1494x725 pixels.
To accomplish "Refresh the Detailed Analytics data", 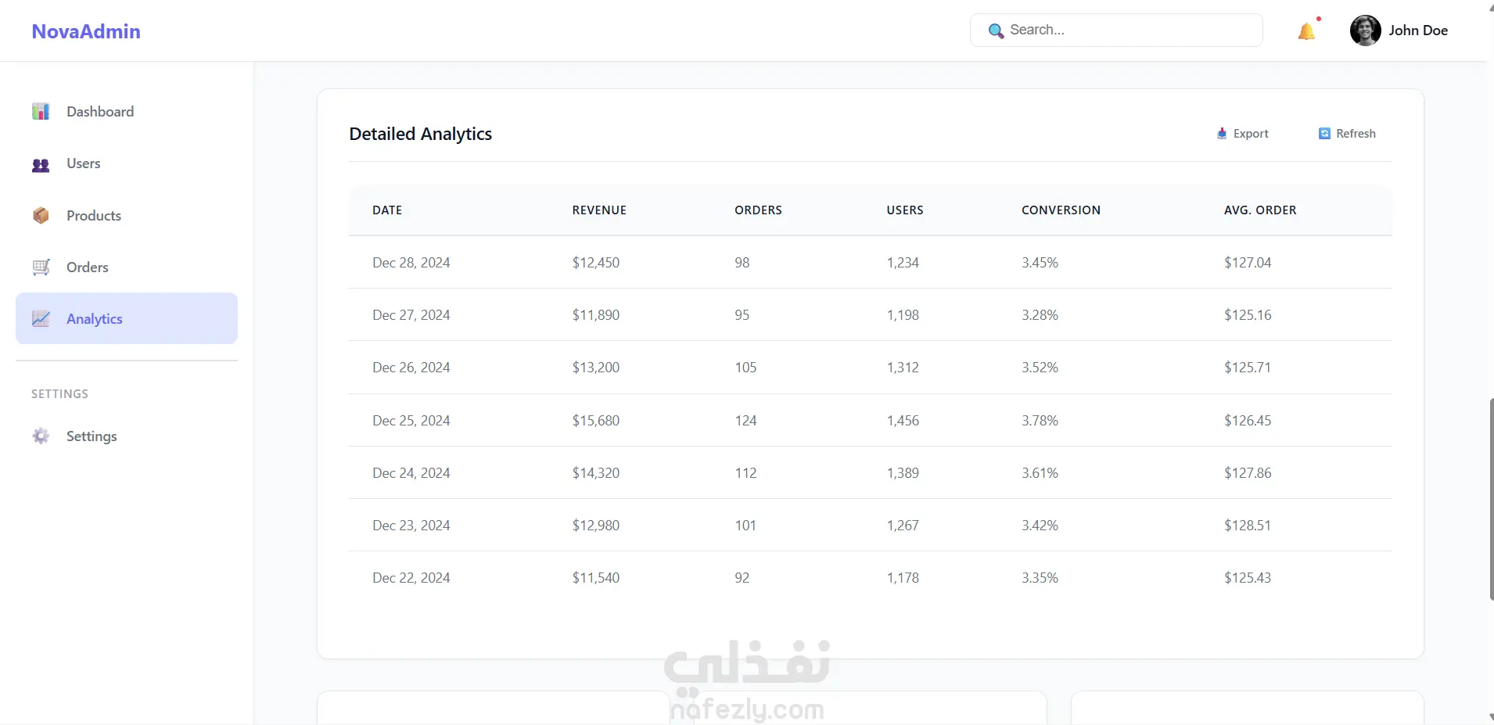I will 1347,134.
